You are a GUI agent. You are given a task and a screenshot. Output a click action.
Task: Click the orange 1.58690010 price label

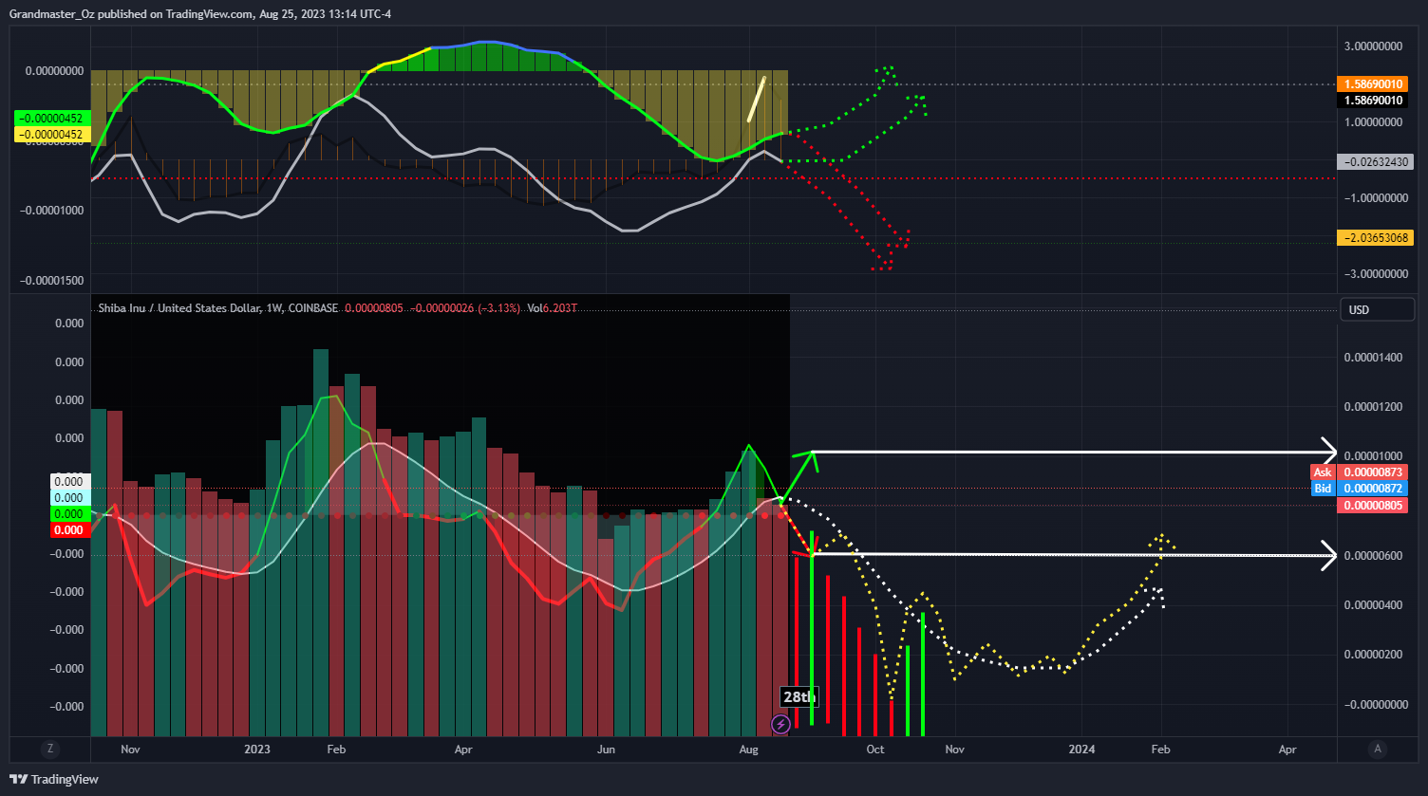point(1374,83)
